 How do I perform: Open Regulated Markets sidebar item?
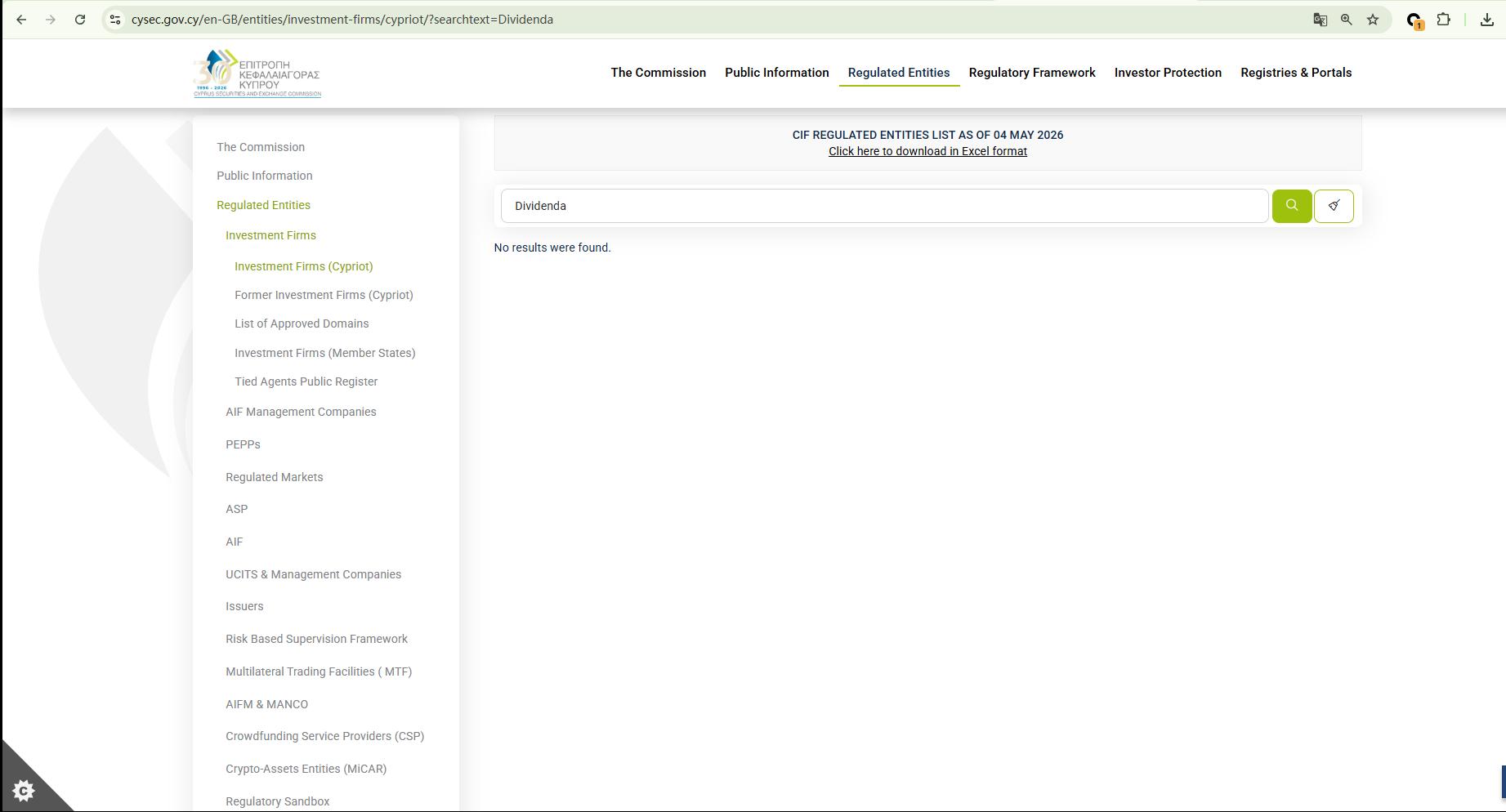(275, 477)
